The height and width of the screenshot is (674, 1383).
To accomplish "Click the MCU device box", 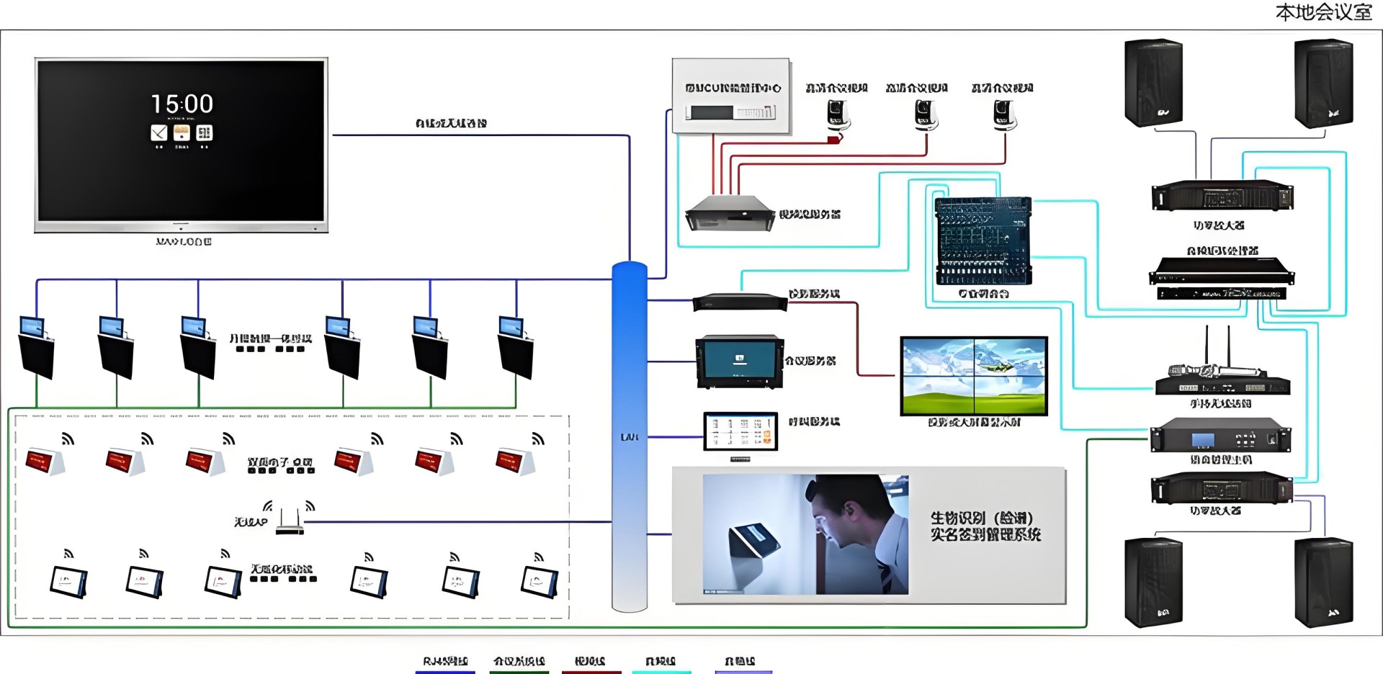I will tap(731, 96).
